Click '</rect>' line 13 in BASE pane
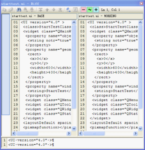145x150 pixels. click(x=36, y=77)
